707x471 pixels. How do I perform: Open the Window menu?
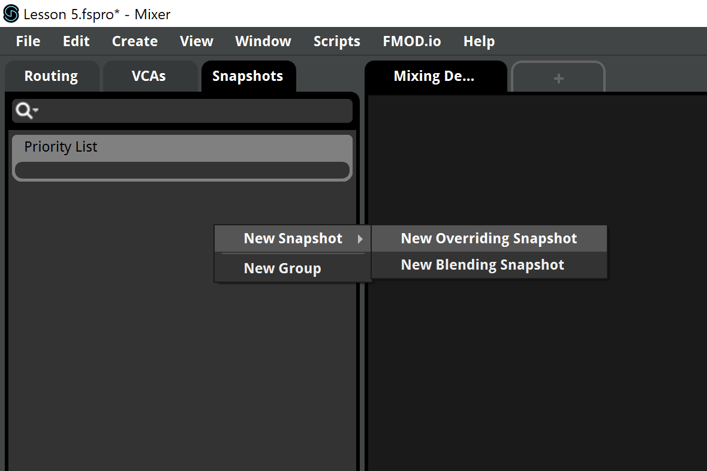[263, 41]
